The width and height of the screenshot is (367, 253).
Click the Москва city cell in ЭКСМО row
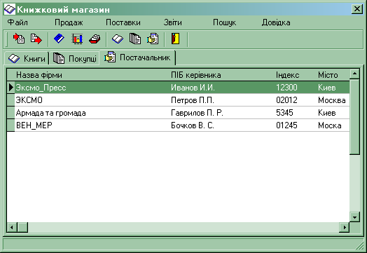tap(333, 100)
